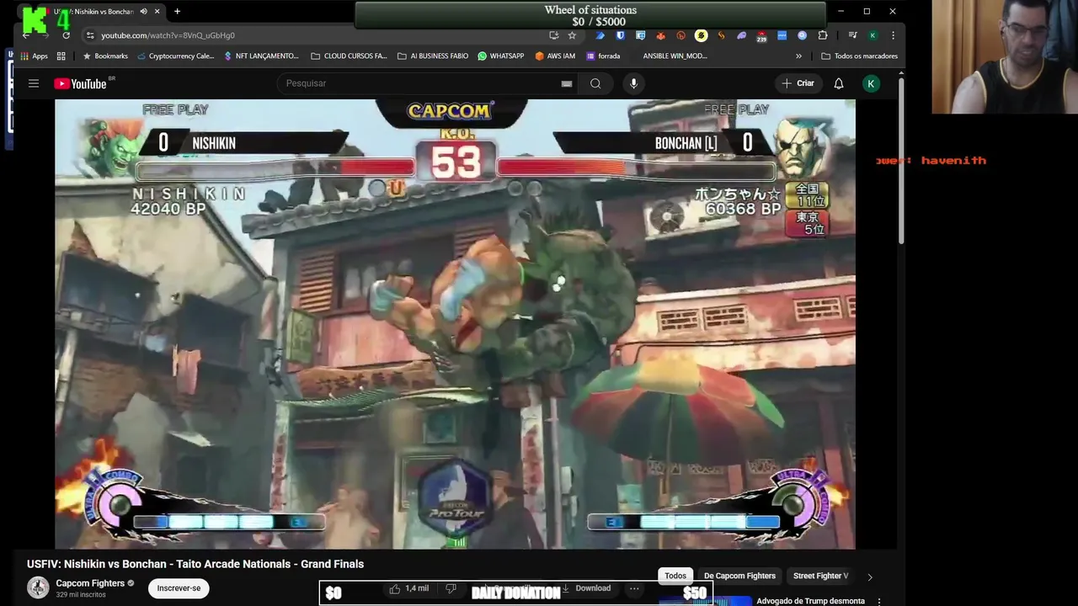Open the Advogado de Trump desmonta video
Screen dimensions: 1078x606
[x=810, y=601]
